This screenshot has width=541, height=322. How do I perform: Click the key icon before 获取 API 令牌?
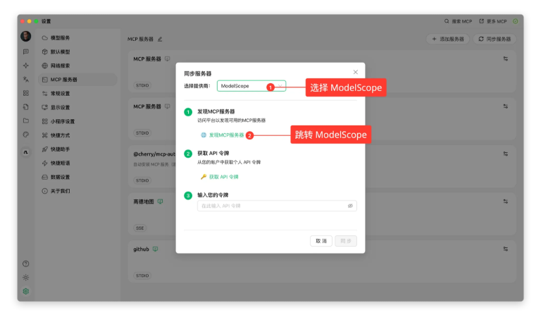tap(204, 177)
